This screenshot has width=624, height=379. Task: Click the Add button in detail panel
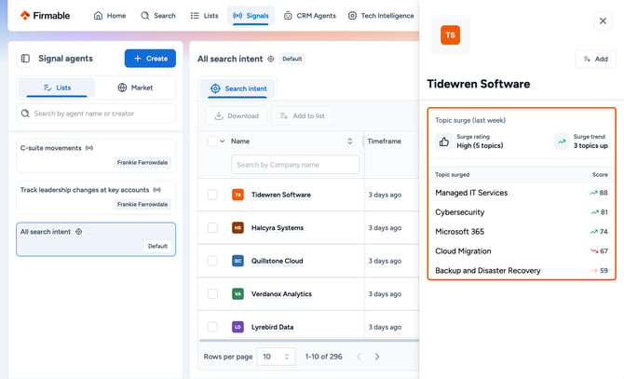coord(595,59)
